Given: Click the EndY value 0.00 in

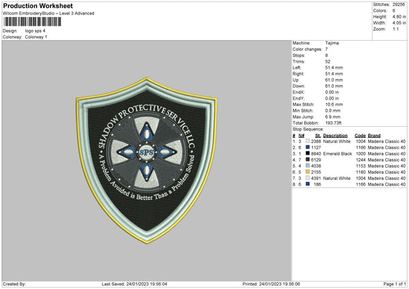Looking at the screenshot, I should (x=332, y=98).
